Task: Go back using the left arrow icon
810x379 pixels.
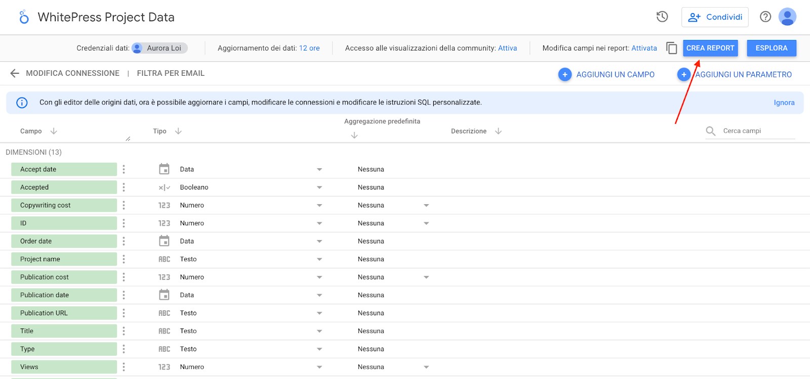Action: [15, 73]
